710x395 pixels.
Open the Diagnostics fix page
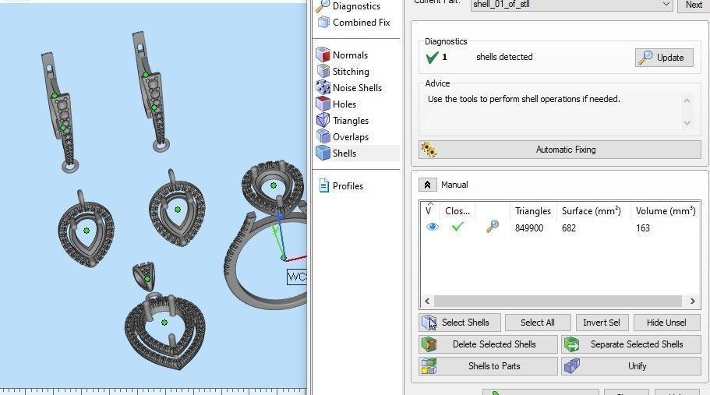click(348, 6)
